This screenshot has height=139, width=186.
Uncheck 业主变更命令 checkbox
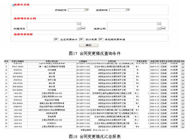pos(56,39)
